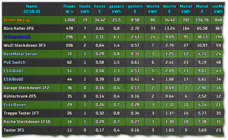The width and height of the screenshot is (228, 140).
Task: Select the Garage Steckdosen 1F2 row
Action: pos(26,88)
